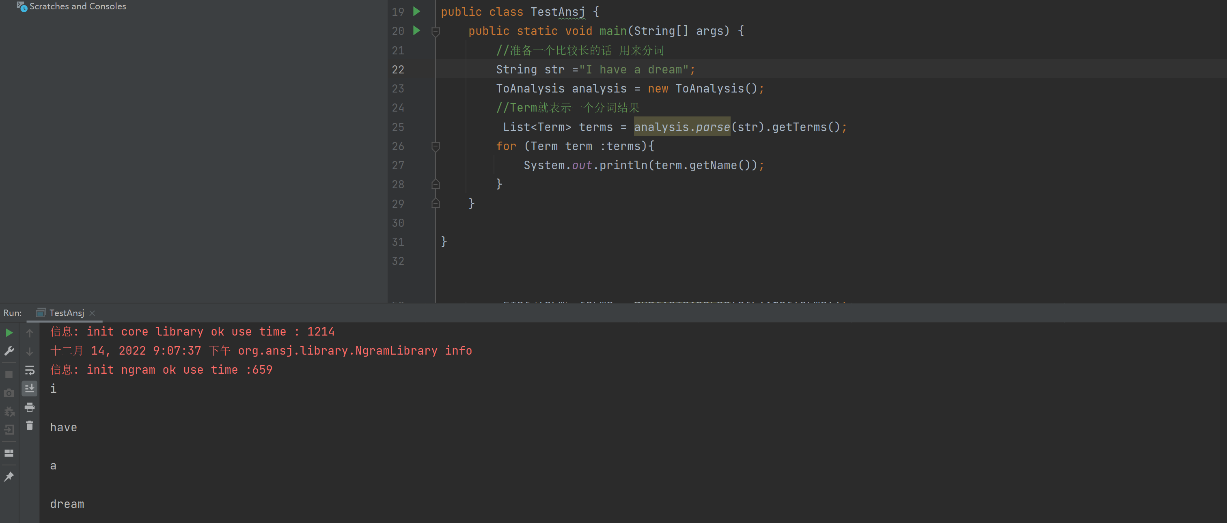Run class TestAnsj from line 19 gutter
Viewport: 1227px width, 523px height.
pos(417,11)
